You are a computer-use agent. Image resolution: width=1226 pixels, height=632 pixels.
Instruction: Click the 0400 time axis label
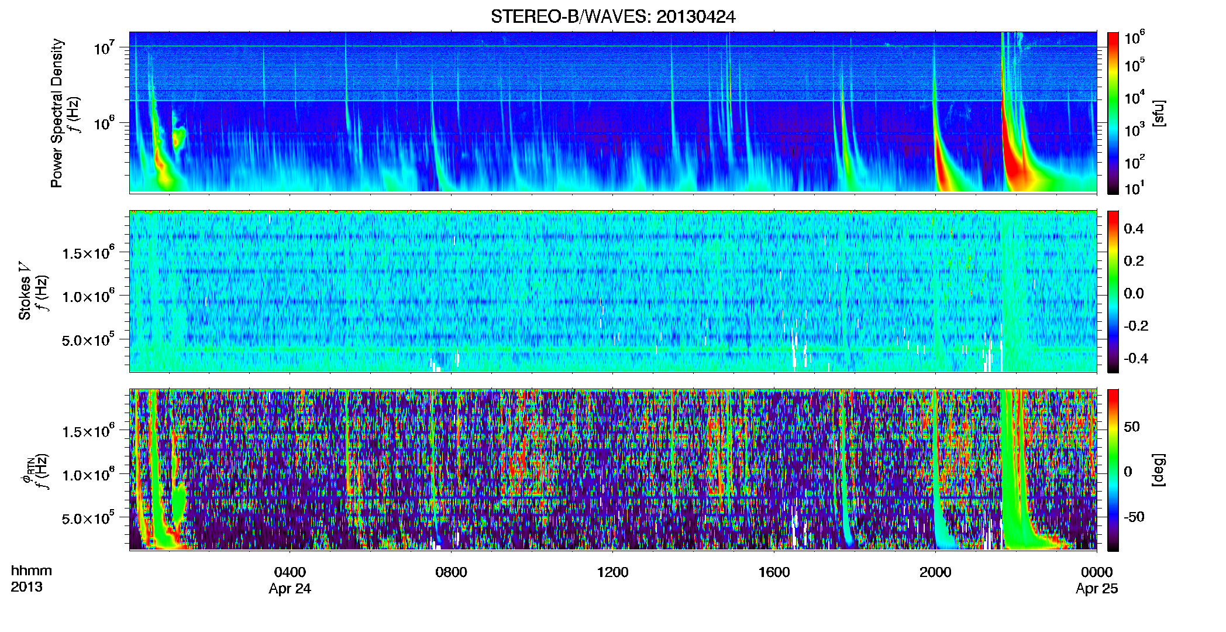click(290, 572)
